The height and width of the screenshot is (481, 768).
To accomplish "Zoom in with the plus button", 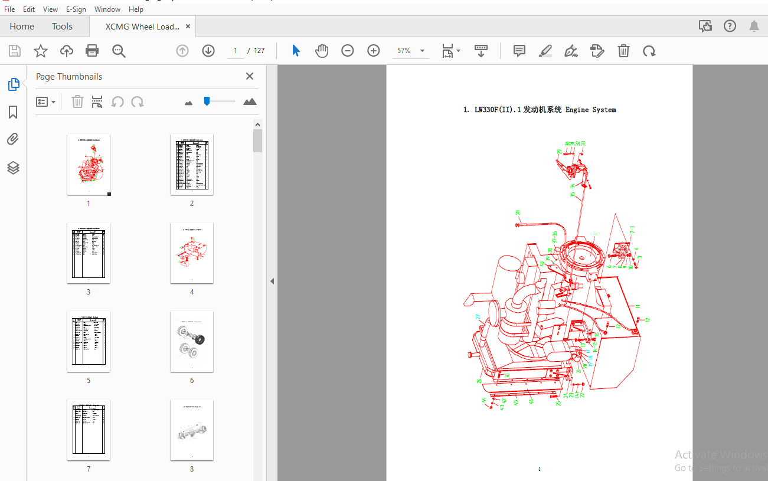I will point(374,51).
